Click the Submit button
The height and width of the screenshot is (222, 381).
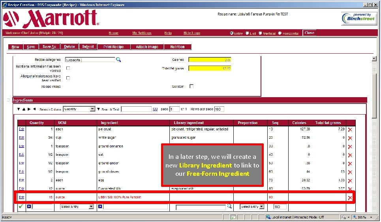tap(88, 47)
